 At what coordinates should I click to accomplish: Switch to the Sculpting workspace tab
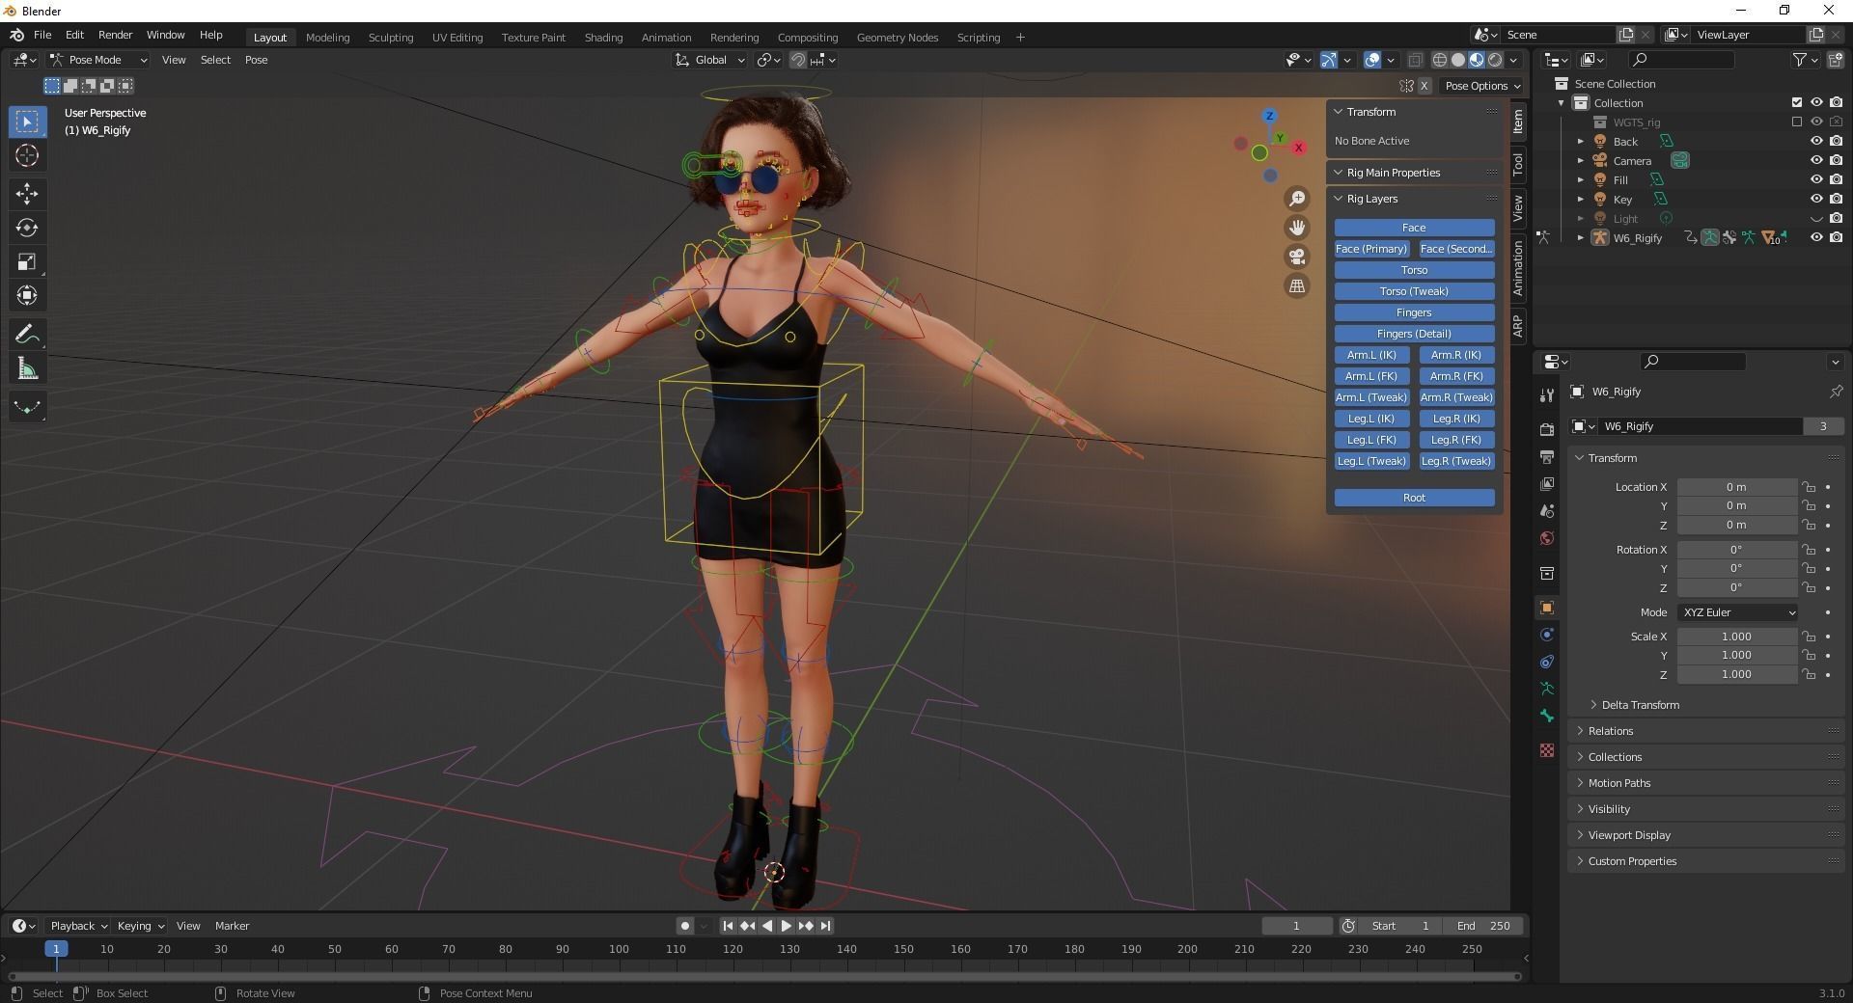coord(391,38)
